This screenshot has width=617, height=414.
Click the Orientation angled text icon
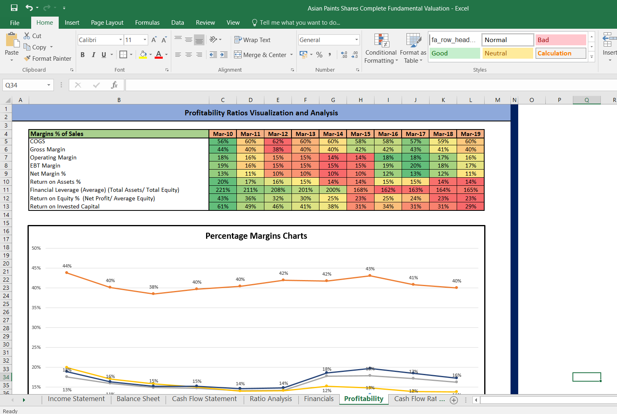pos(213,39)
